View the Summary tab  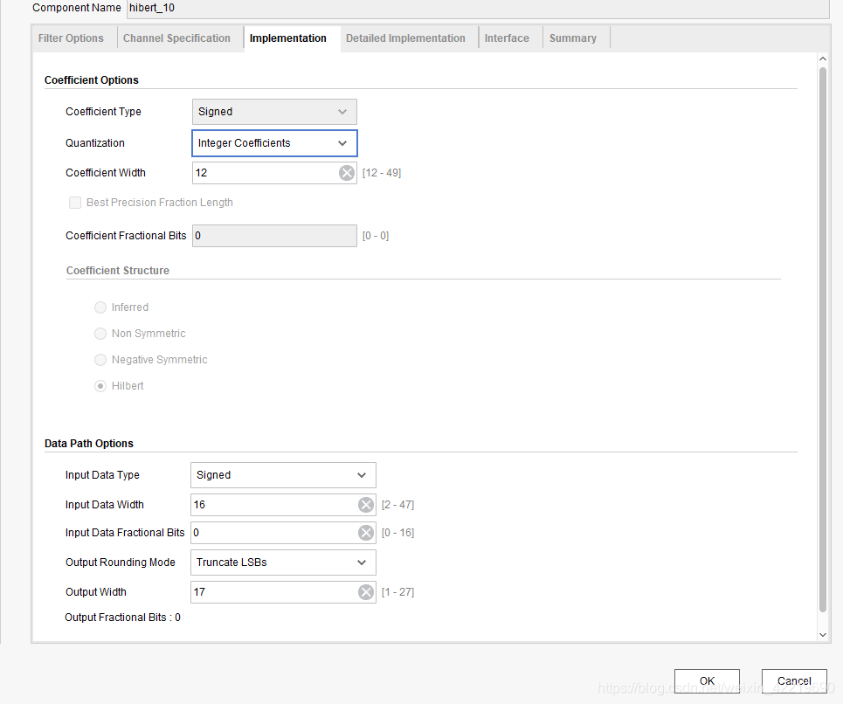click(572, 38)
